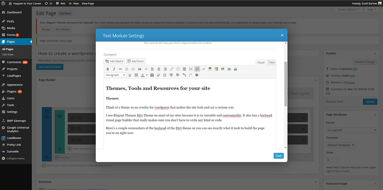Open Dashboard in admin sidebar

click(x=14, y=12)
